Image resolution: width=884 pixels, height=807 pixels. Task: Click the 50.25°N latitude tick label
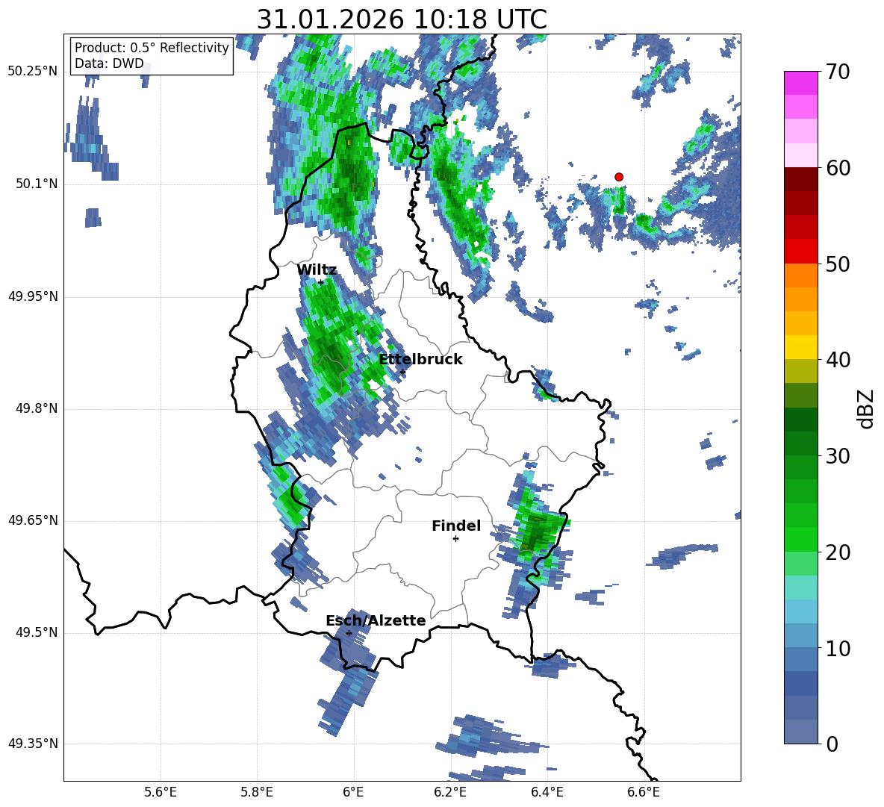(x=33, y=72)
